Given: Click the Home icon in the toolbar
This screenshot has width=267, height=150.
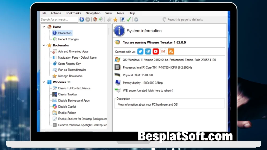Looking at the screenshot, I should coord(95,20).
